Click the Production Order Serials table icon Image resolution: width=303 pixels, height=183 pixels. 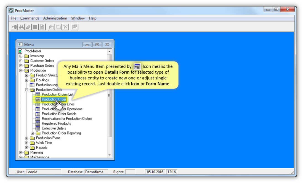pyautogui.click(x=38, y=114)
